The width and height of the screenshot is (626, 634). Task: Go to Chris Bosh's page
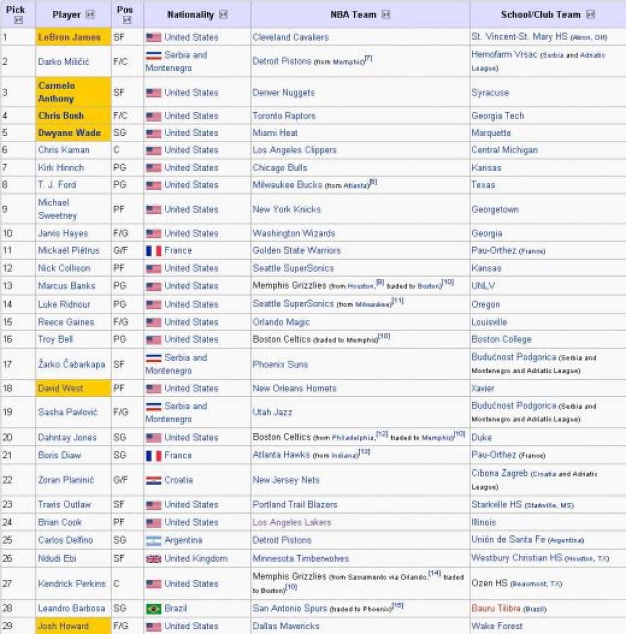(x=61, y=116)
